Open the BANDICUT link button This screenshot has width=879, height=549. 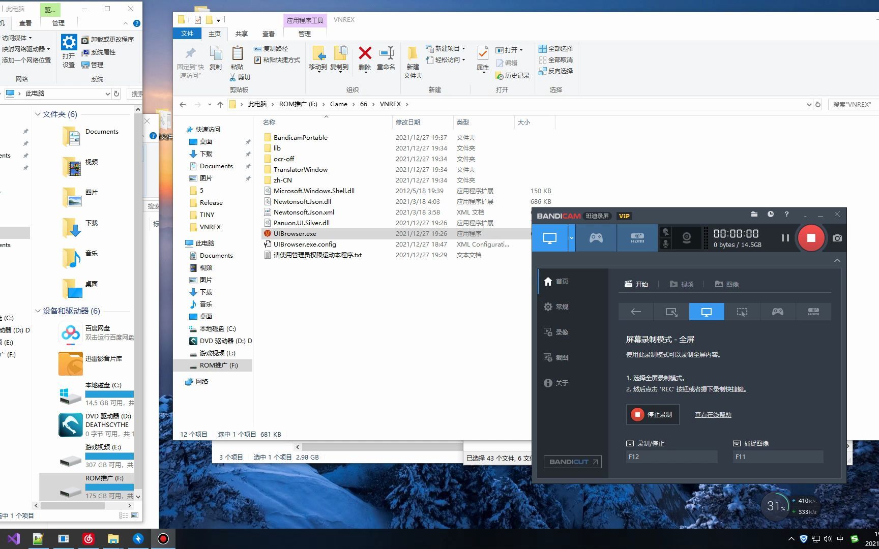[573, 462]
